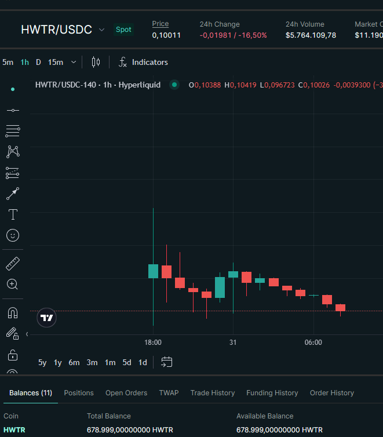Click the 06:00 time axis label
Viewport: 383px width, 437px height.
[x=313, y=343]
